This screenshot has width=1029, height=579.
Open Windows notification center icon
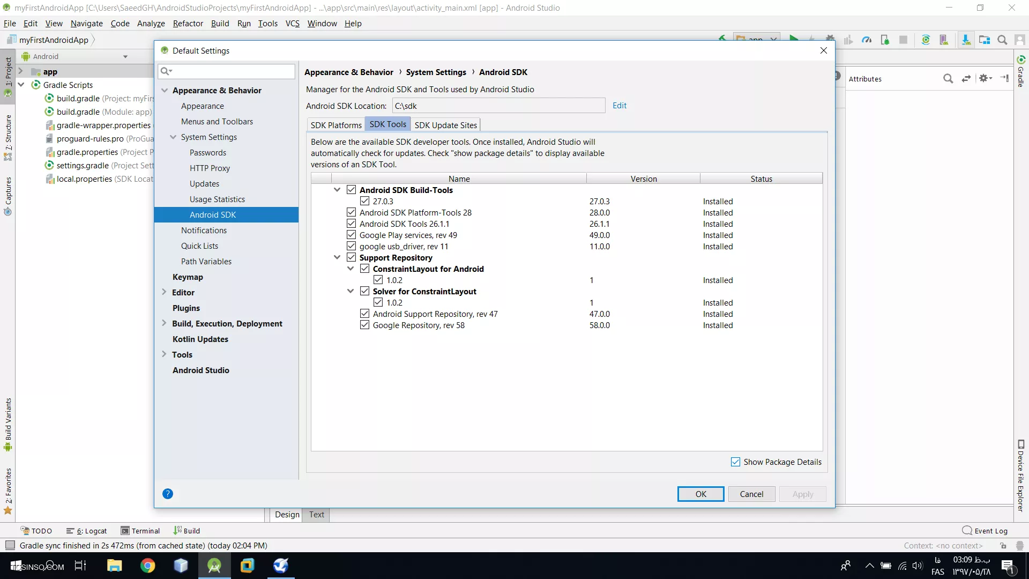1008,566
